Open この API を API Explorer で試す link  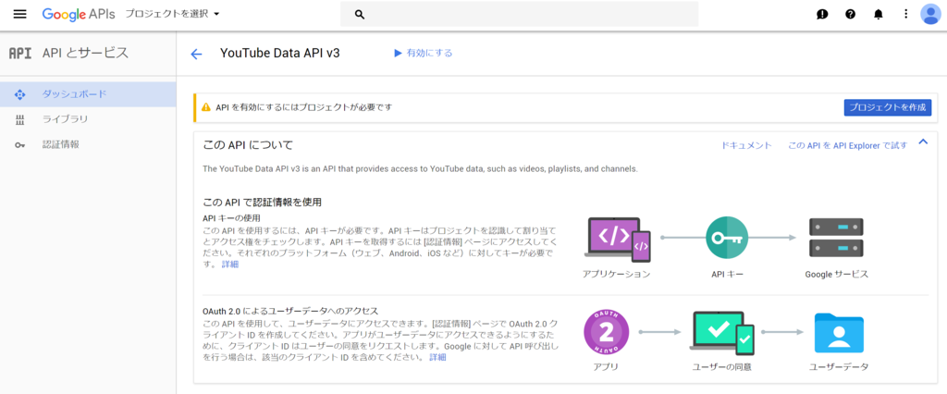(x=848, y=145)
